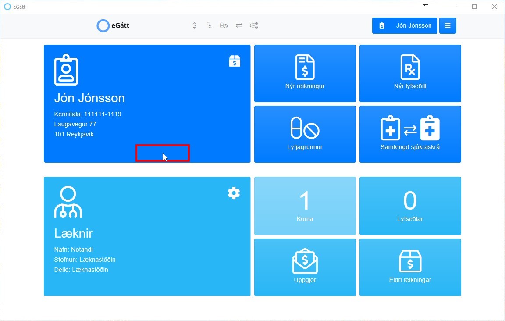
Task: Click the Nafn: Notandi text
Action: [74, 250]
